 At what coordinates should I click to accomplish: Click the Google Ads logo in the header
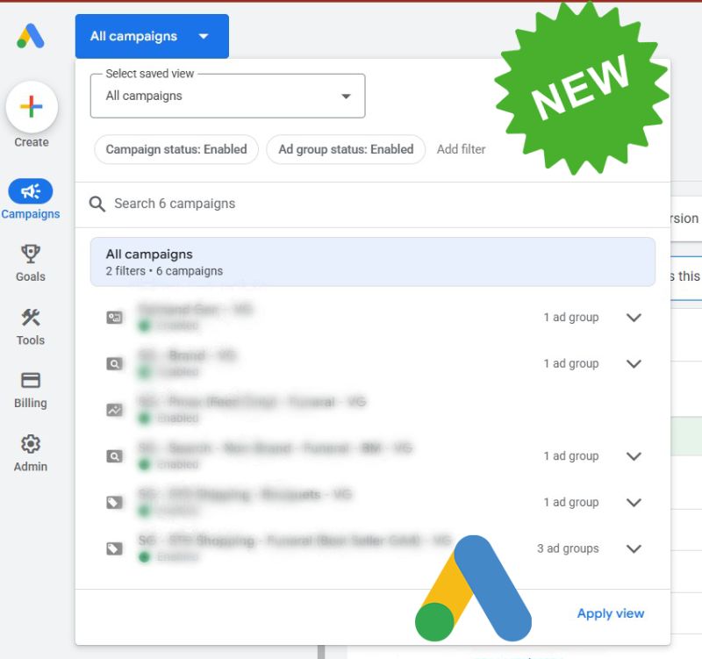point(31,36)
